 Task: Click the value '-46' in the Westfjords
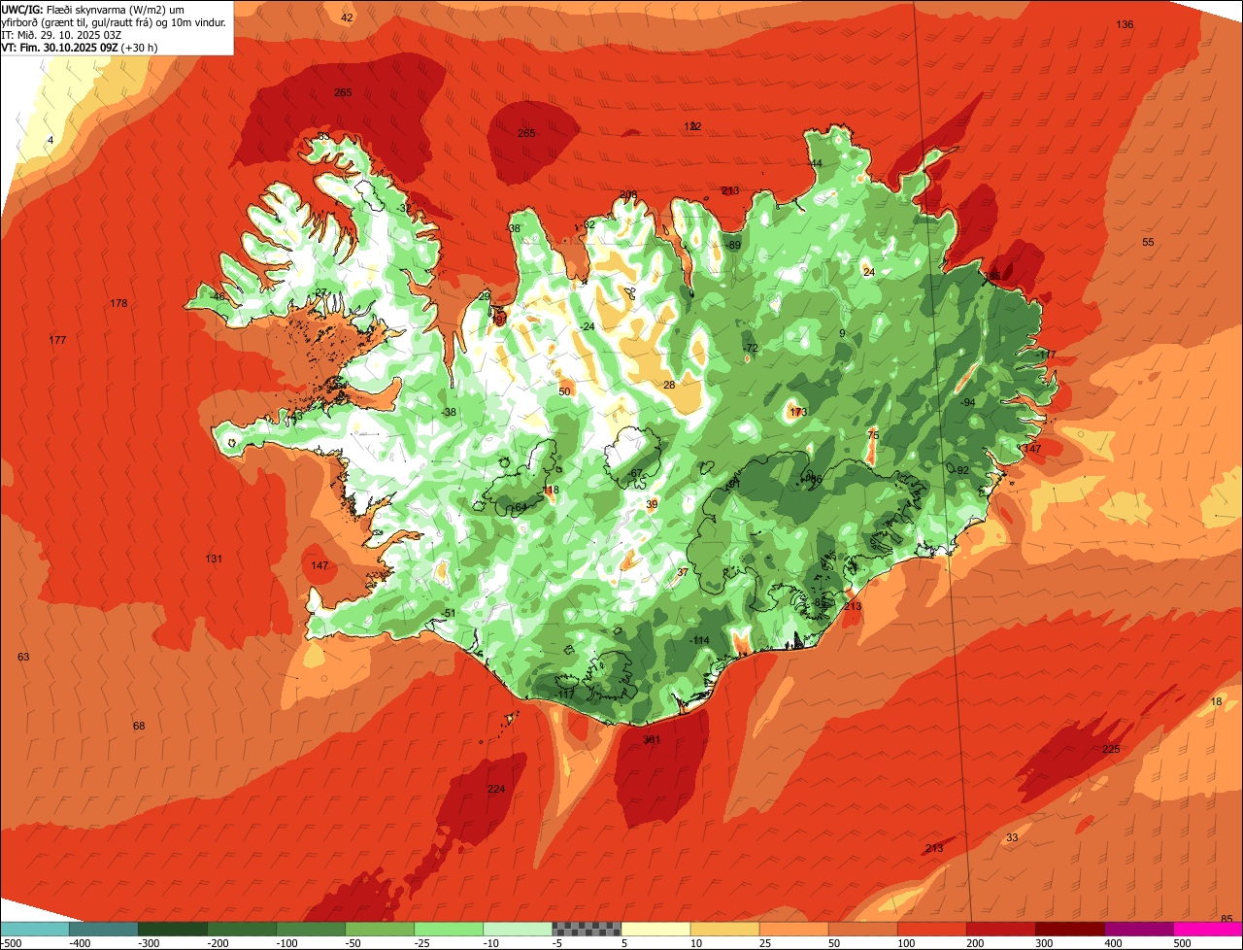pos(217,296)
